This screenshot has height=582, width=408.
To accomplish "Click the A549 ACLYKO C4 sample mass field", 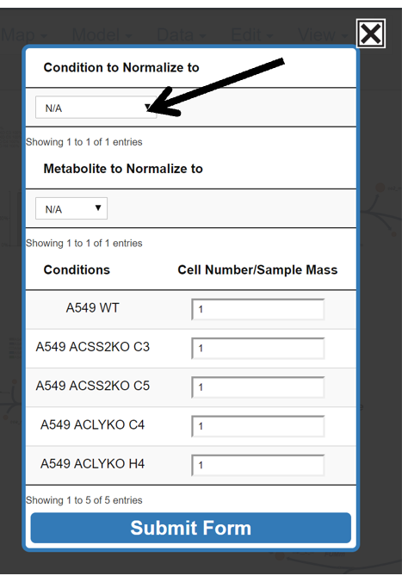I will 258,426.
